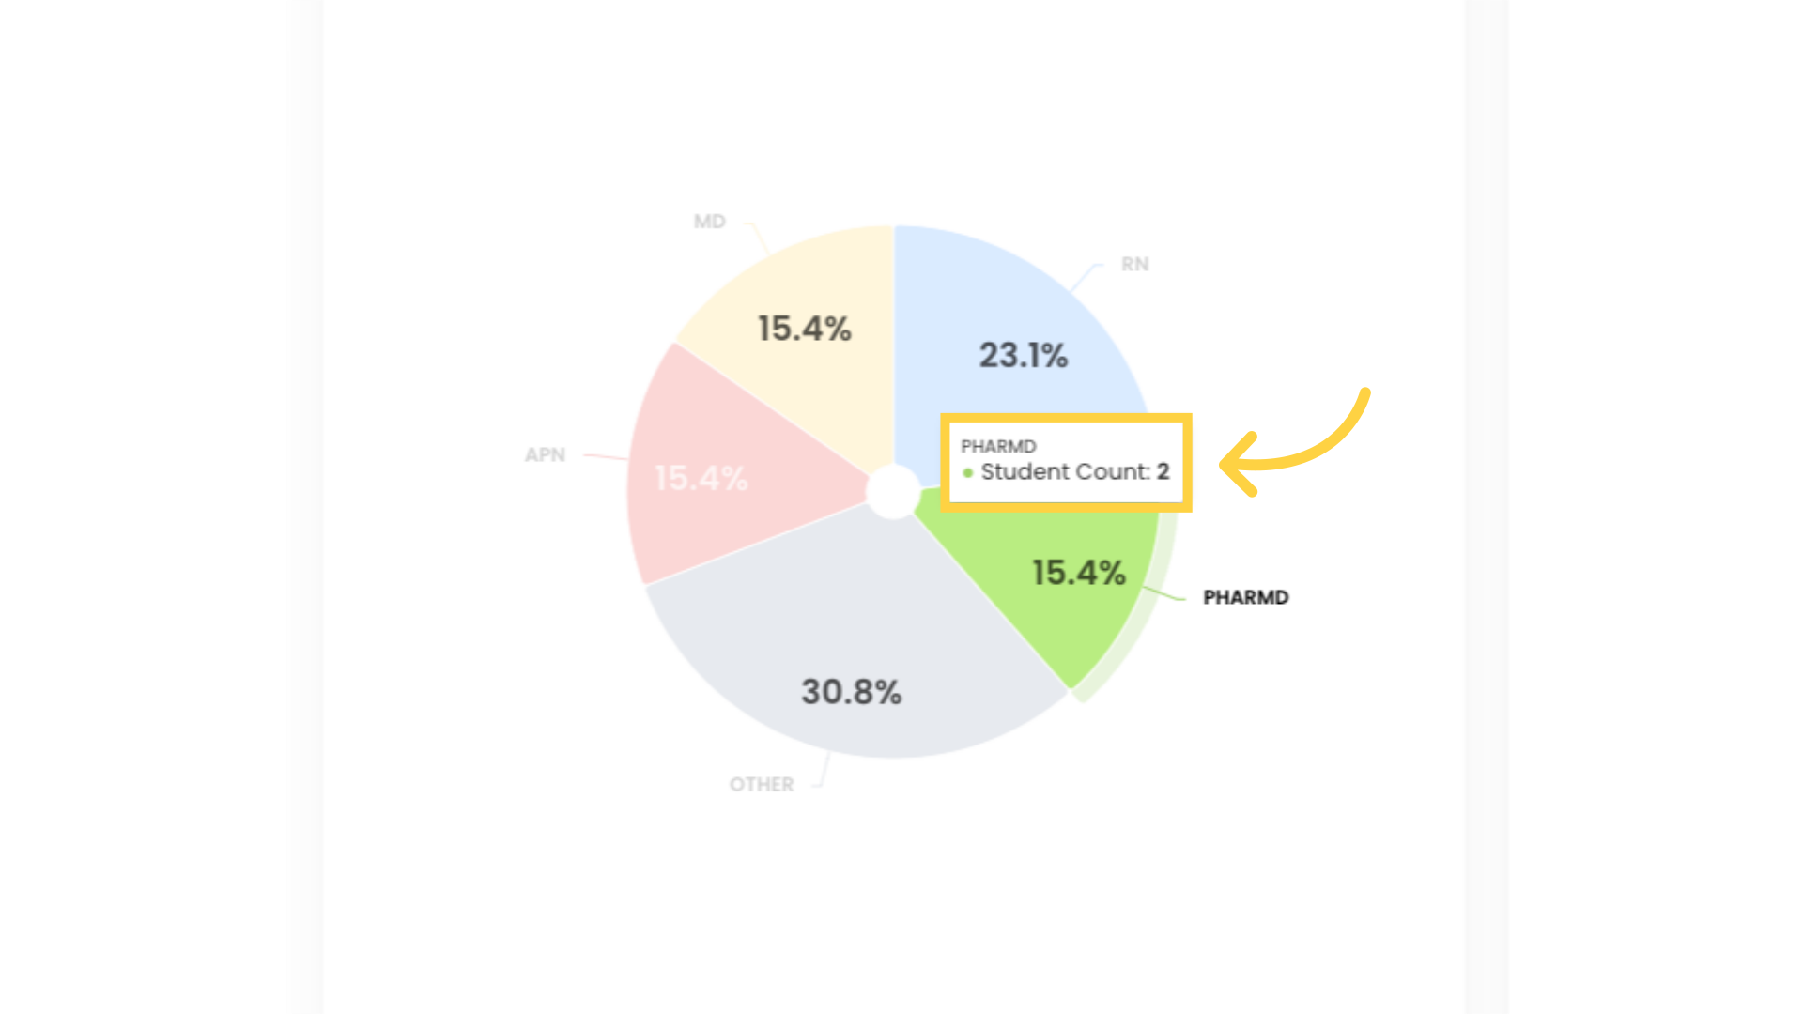Viewport: 1803px width, 1014px height.
Task: Click the APN pie slice segment
Action: (x=700, y=477)
